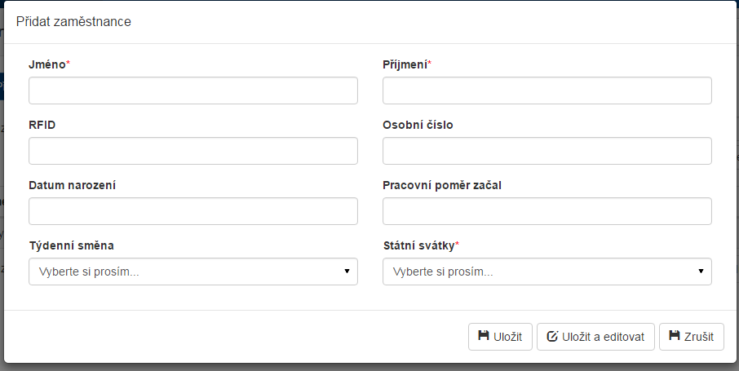Click the Týdenní směna label text
The image size is (739, 371).
71,245
